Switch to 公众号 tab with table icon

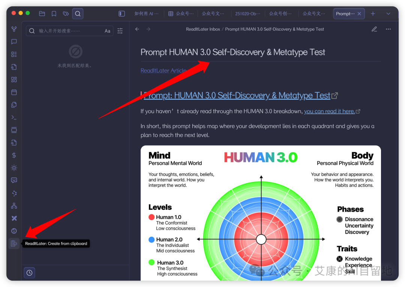click(181, 14)
